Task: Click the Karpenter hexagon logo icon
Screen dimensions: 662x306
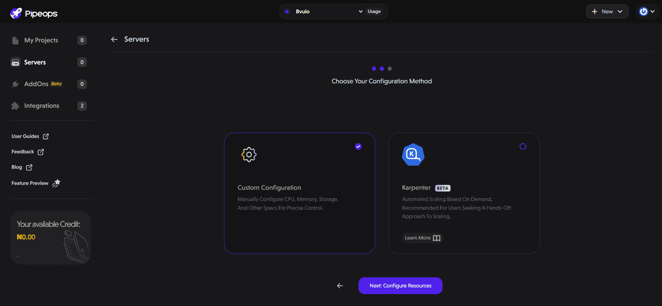Action: pos(413,154)
